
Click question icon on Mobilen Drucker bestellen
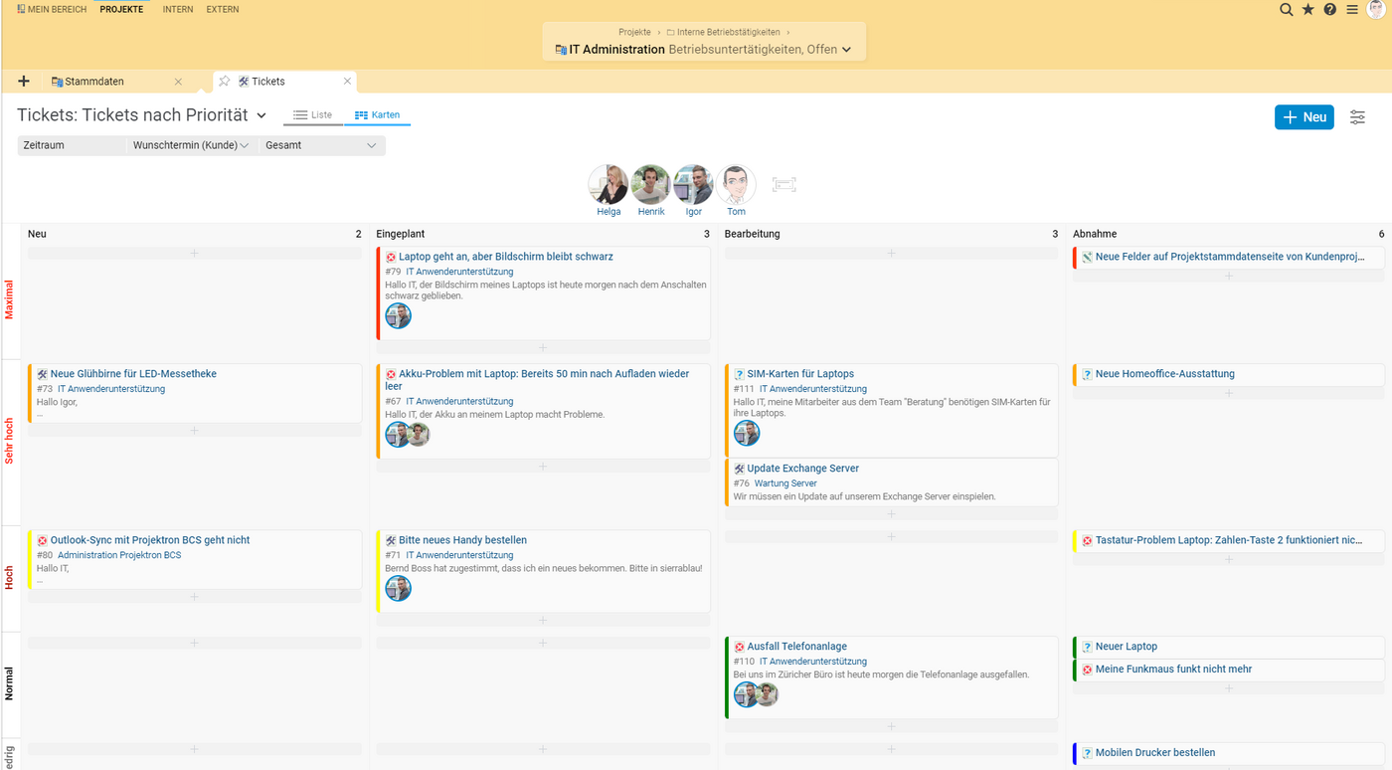(1087, 753)
